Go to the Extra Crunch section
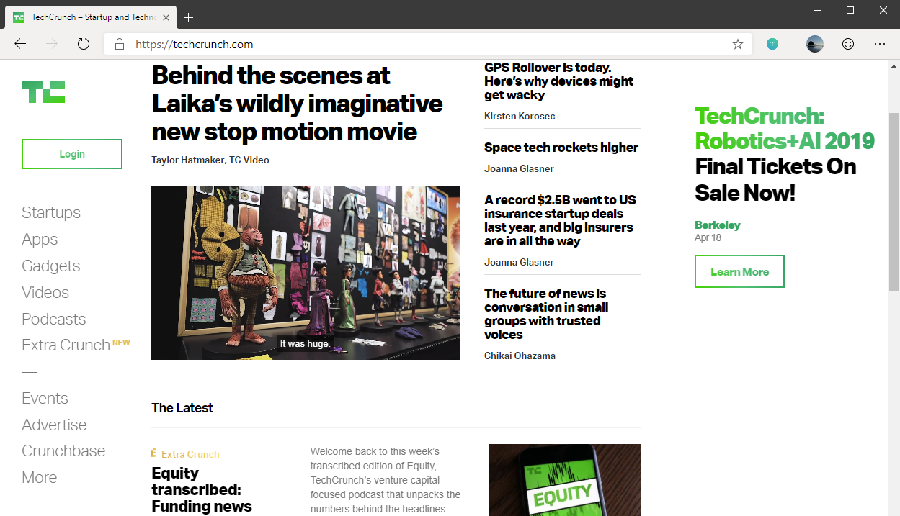The width and height of the screenshot is (900, 516). click(x=66, y=345)
